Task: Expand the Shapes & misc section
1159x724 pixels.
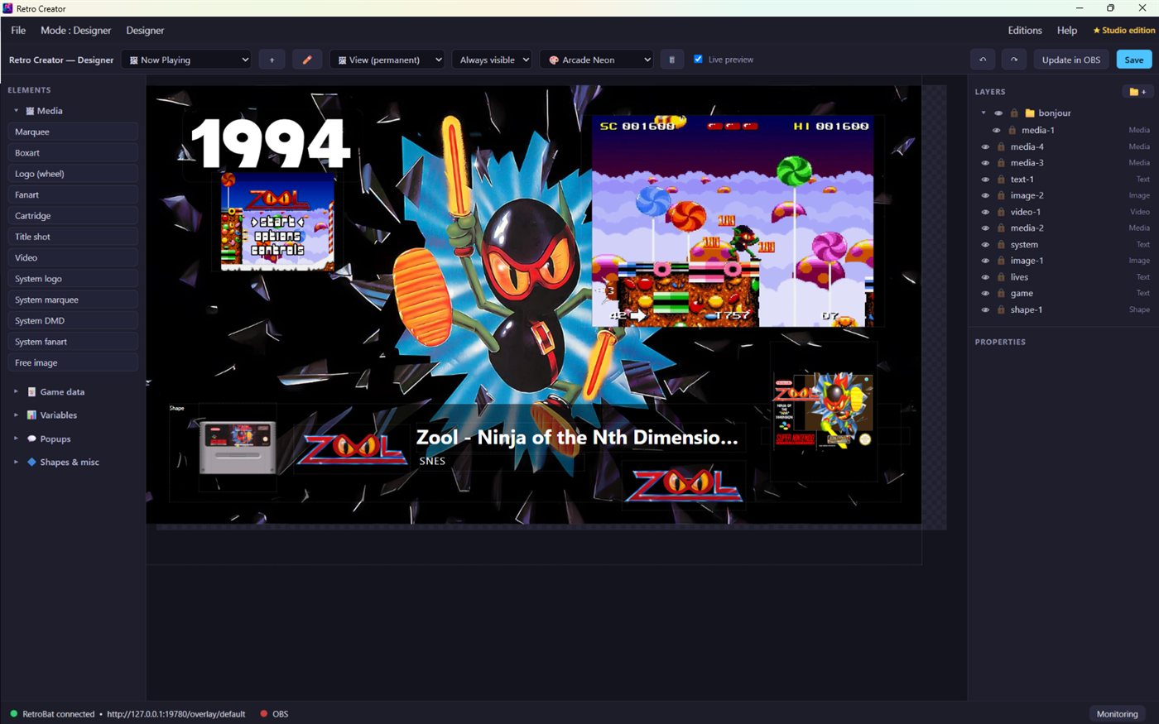Action: tap(16, 462)
